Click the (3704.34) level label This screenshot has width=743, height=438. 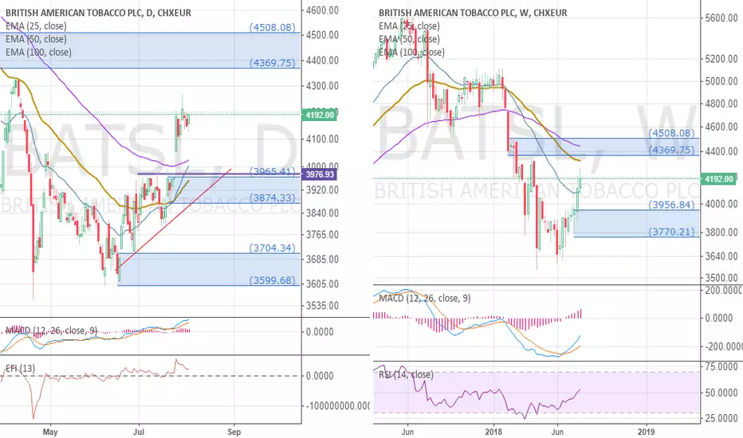click(273, 248)
